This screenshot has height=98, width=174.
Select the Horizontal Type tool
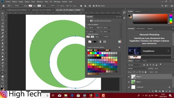[x=2, y=66]
